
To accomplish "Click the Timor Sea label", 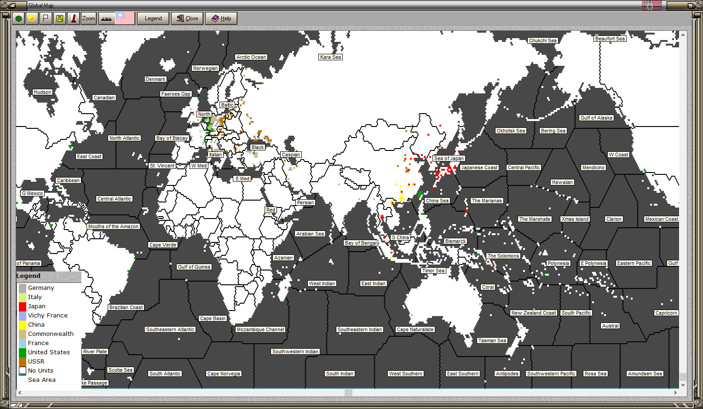I will [x=433, y=271].
